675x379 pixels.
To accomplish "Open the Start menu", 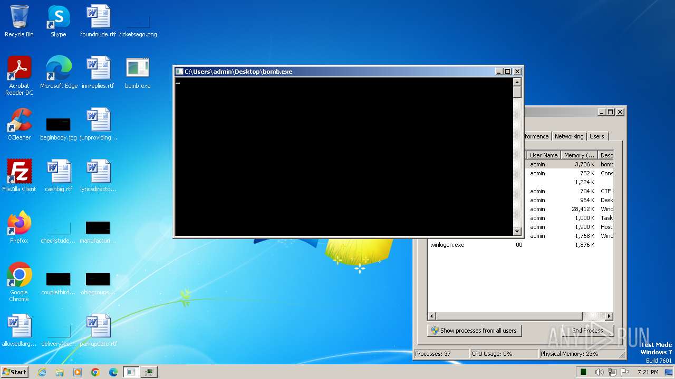I will [x=15, y=372].
